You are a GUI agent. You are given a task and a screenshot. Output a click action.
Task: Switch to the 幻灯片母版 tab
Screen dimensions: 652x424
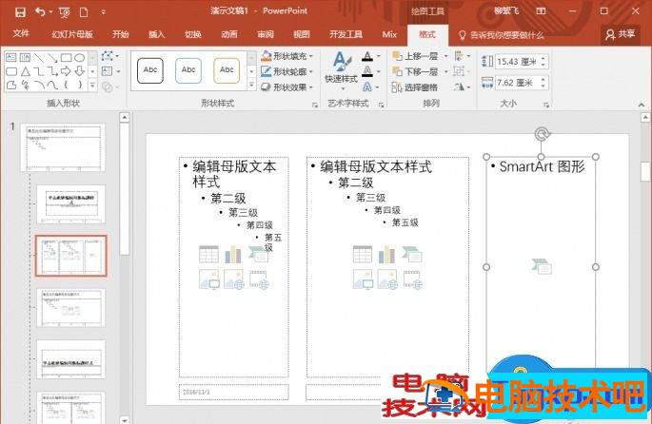(x=72, y=34)
